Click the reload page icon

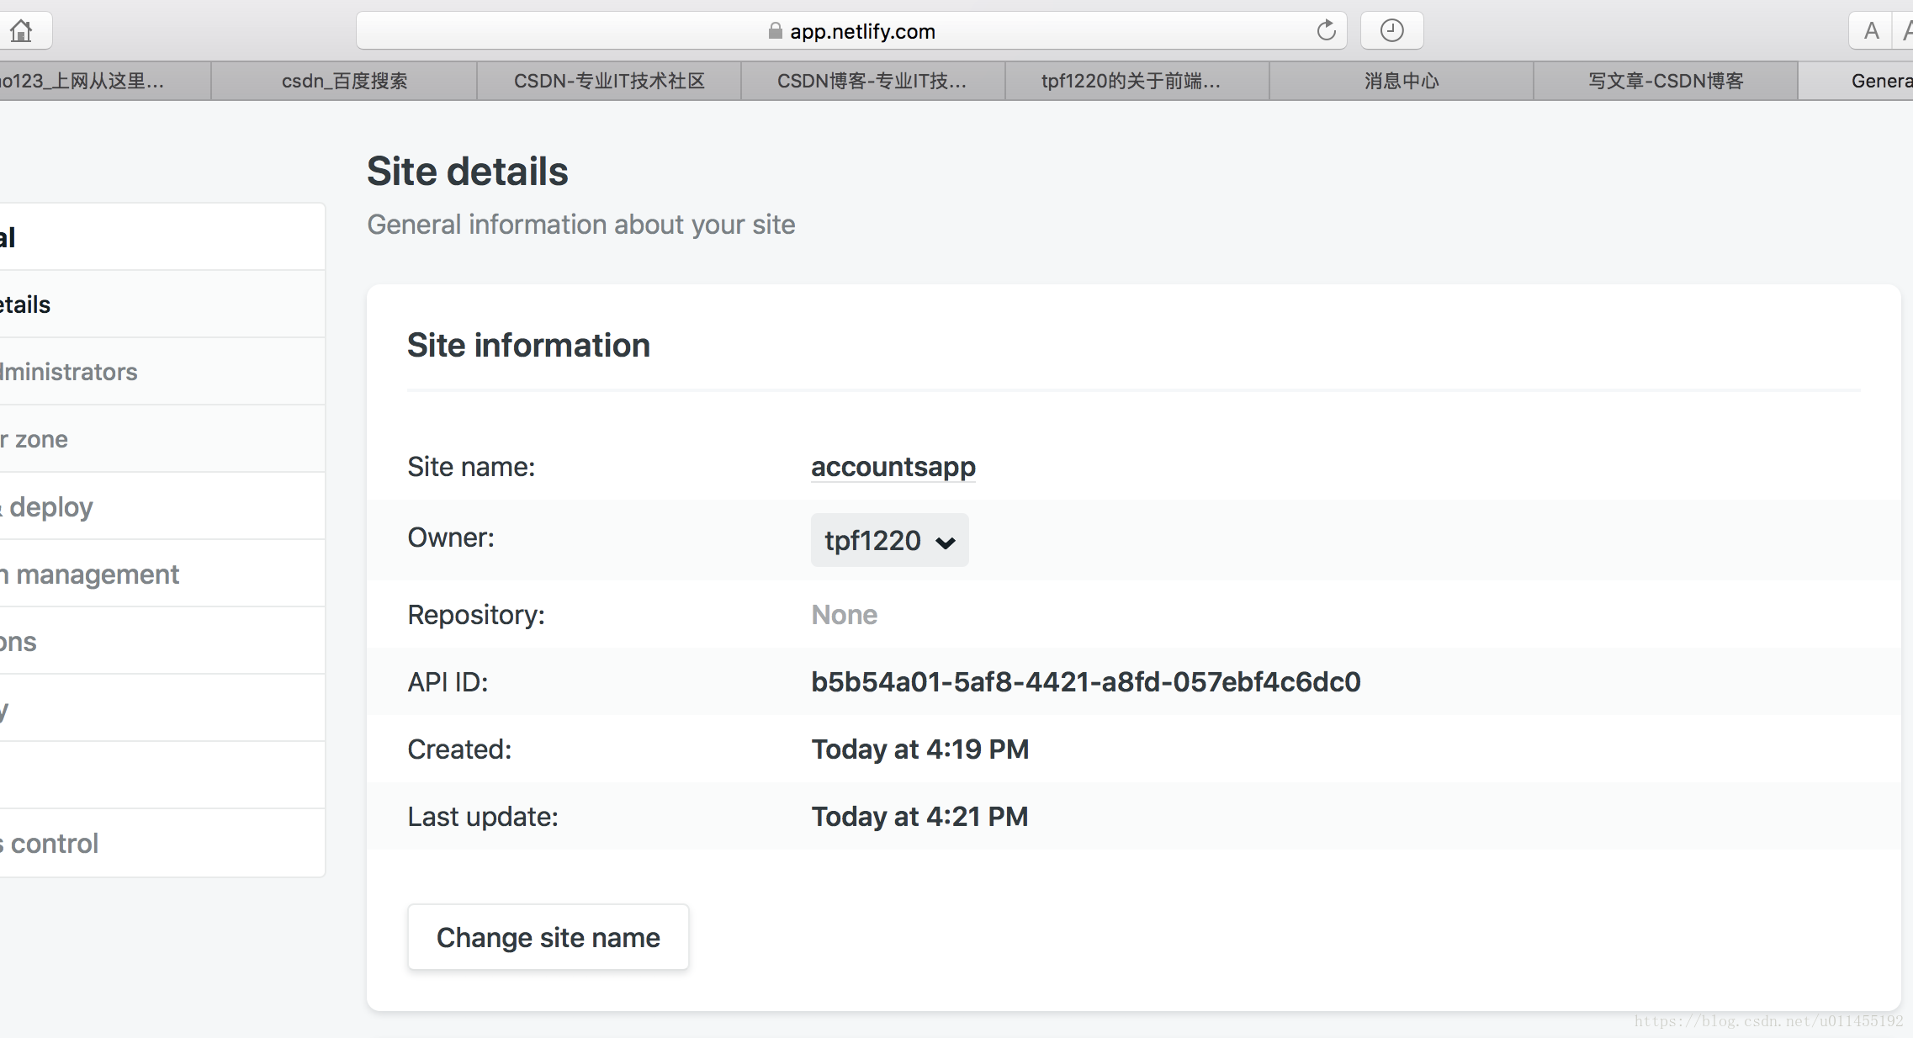coord(1326,31)
